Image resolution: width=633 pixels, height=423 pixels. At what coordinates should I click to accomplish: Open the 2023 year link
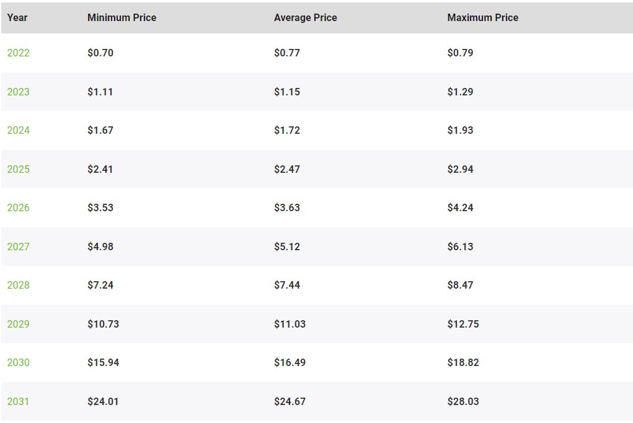[18, 92]
